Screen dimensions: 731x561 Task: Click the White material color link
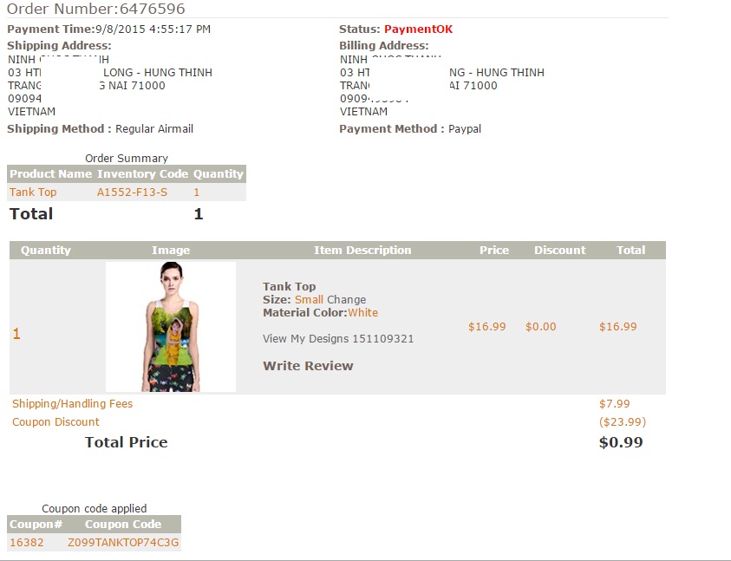[362, 313]
